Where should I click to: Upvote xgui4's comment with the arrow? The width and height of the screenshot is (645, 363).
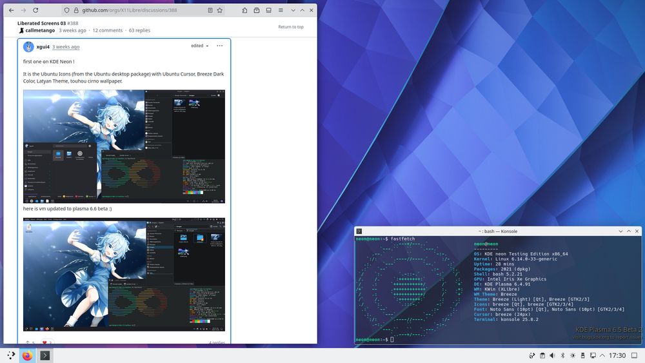pos(28,342)
